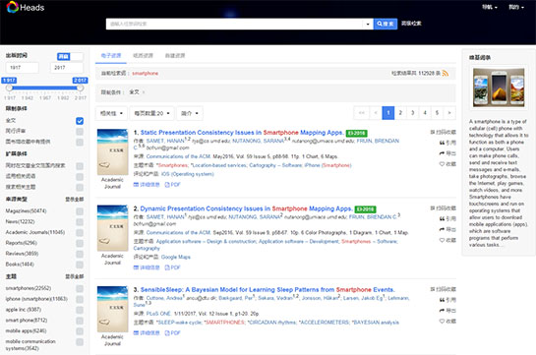Image resolution: width=536 pixels, height=355 pixels.
Task: Tick the News(12232) source checkbox
Action: (80, 222)
